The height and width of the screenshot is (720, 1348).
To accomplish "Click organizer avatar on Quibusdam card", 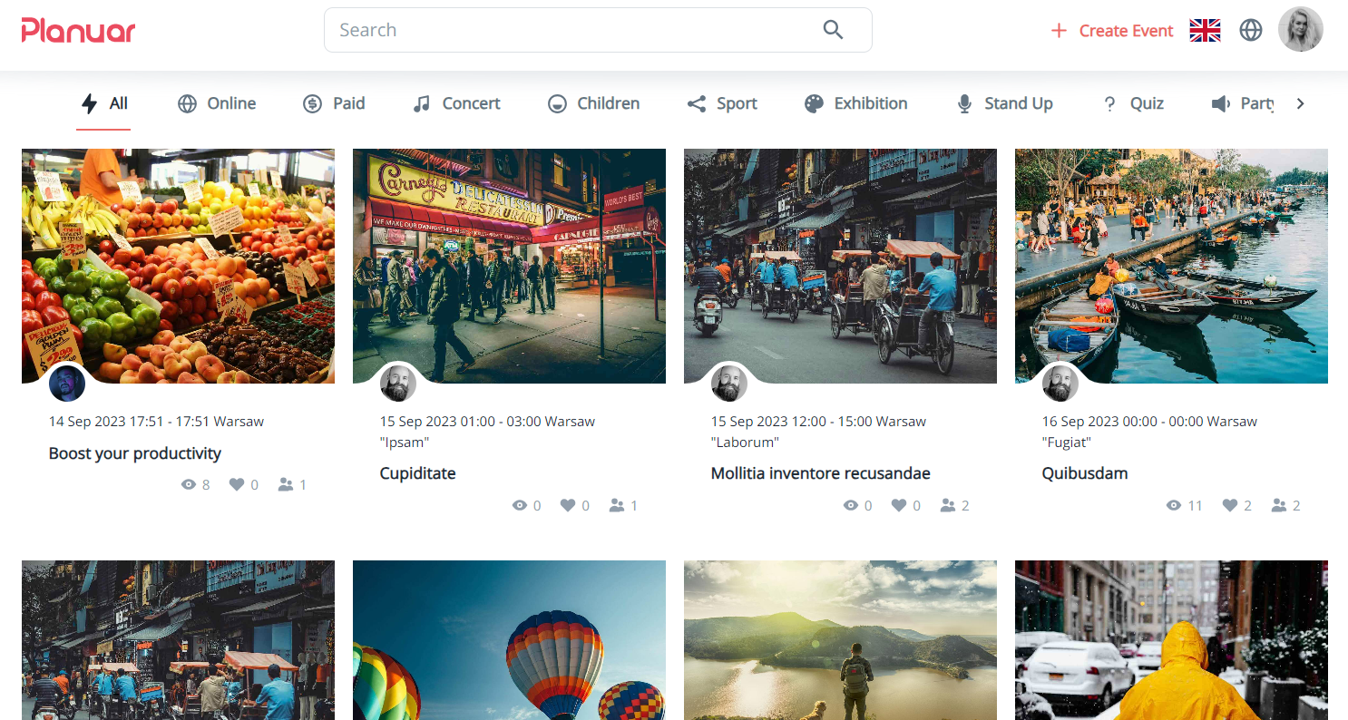I will click(1060, 384).
